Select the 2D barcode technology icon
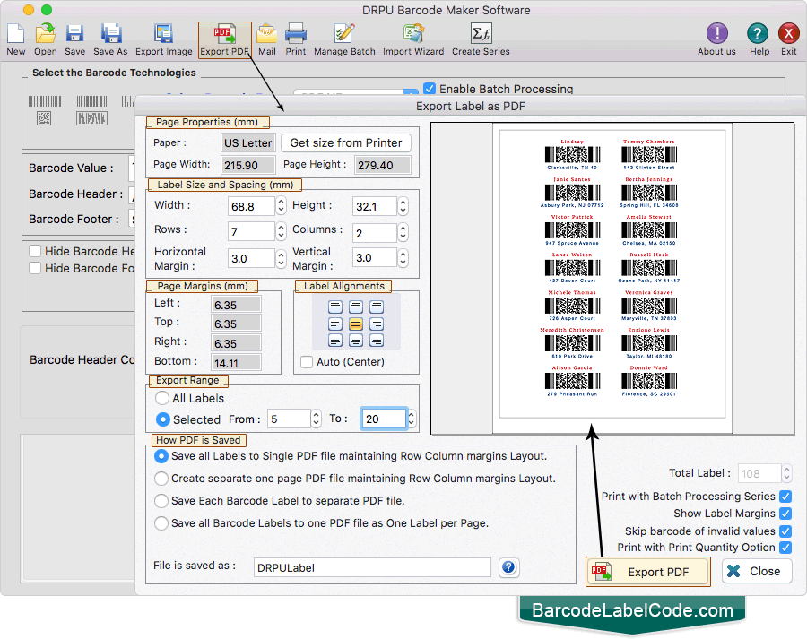The height and width of the screenshot is (639, 807). (44, 118)
